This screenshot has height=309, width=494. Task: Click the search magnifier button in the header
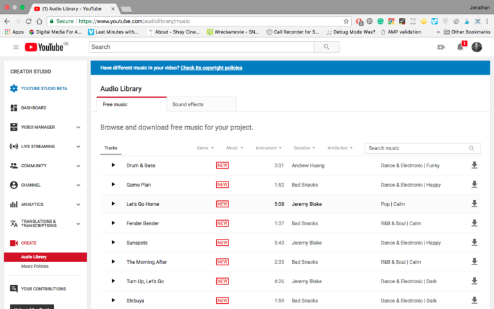click(x=326, y=47)
